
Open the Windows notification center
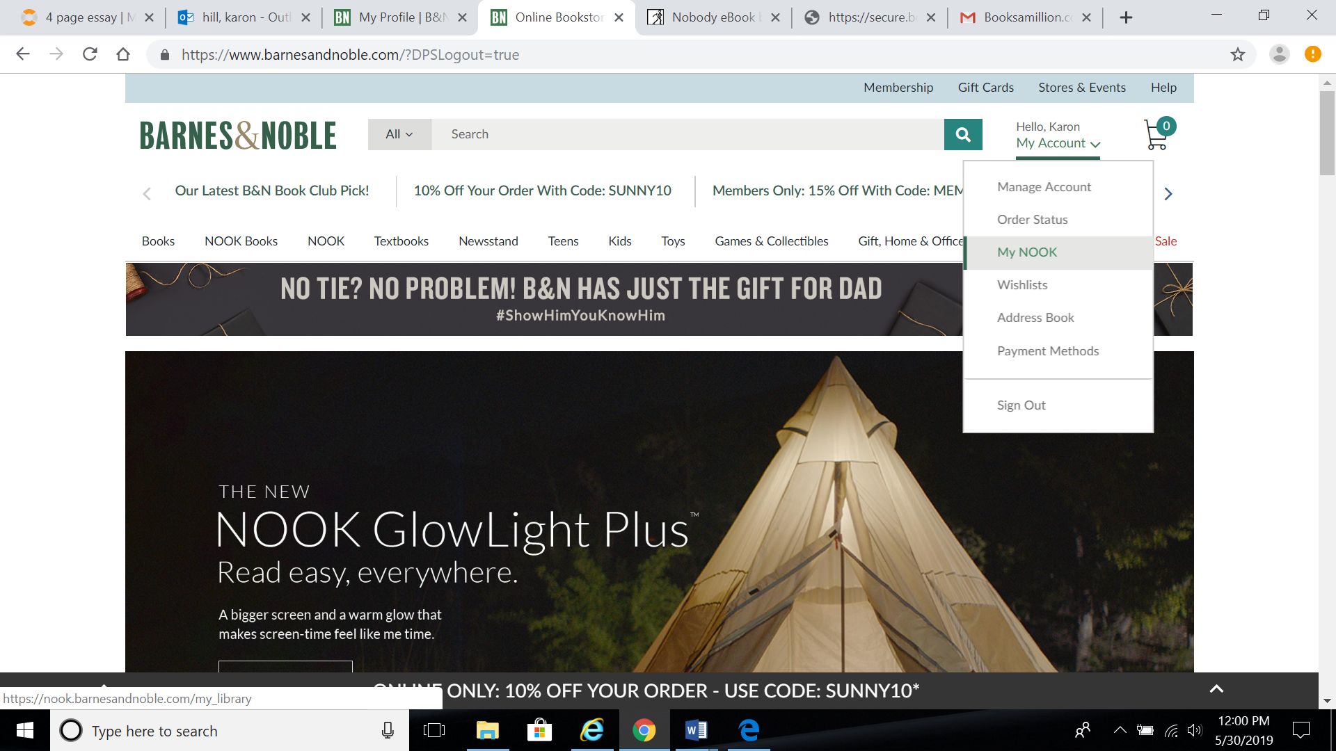point(1301,730)
